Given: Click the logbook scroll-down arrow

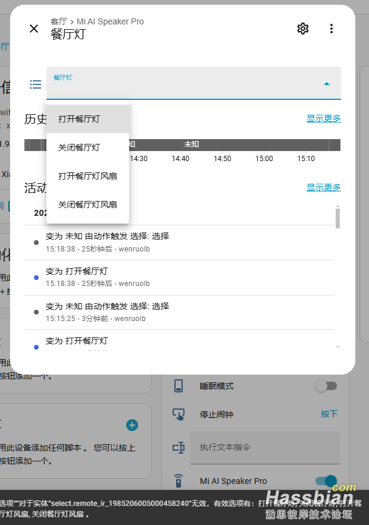Looking at the screenshot, I should pyautogui.click(x=337, y=347).
